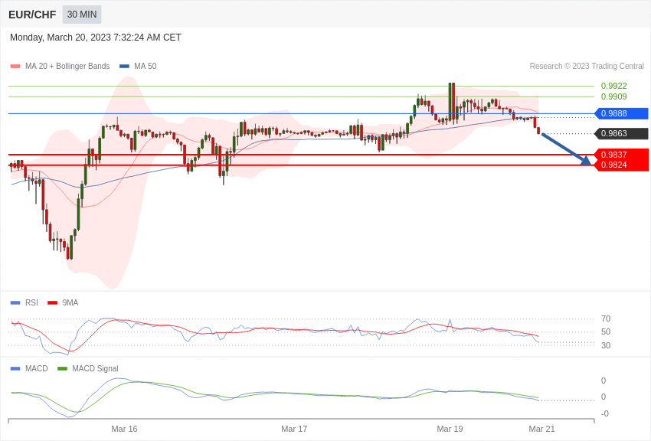
Task: Click the 0.9909 resistance level label
Action: pyautogui.click(x=613, y=96)
